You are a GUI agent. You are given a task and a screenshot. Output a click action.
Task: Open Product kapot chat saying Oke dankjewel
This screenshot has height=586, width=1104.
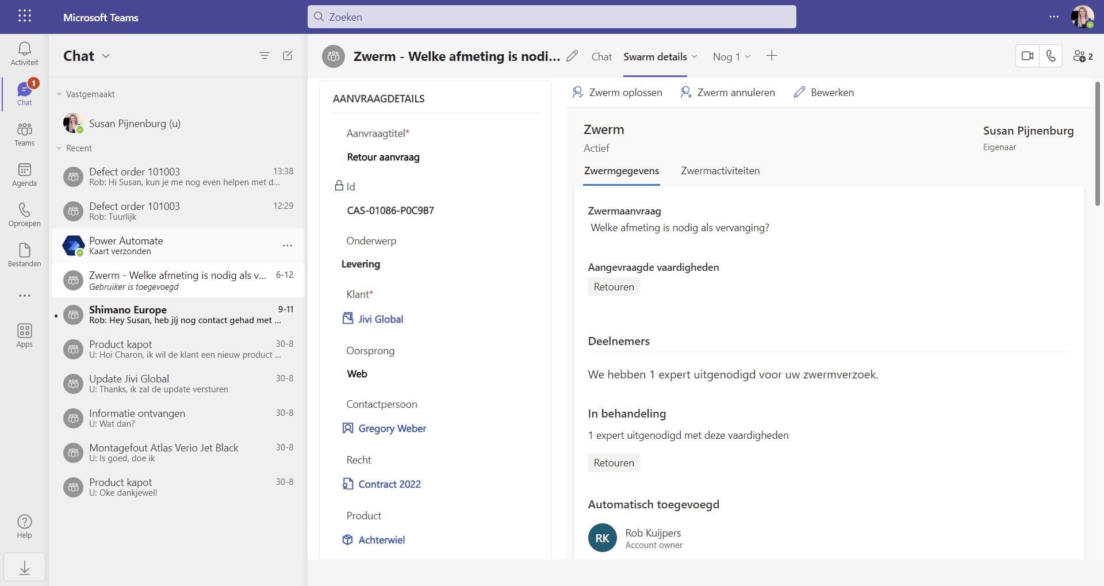178,487
